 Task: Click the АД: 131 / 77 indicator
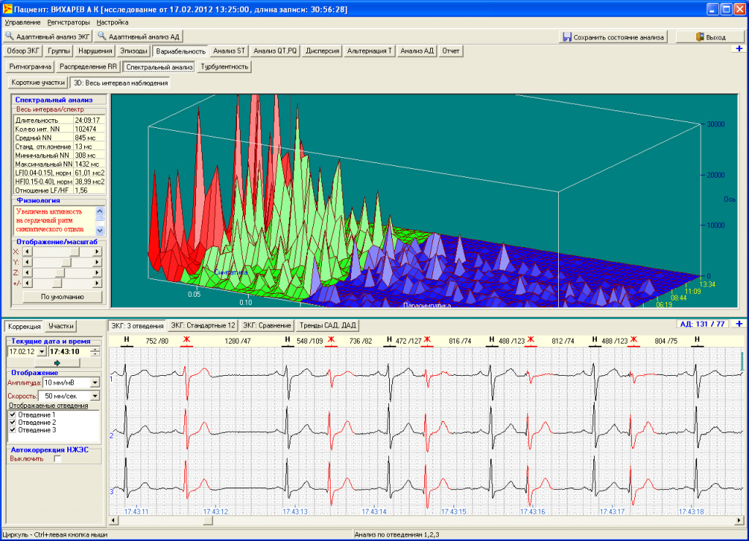[x=702, y=324]
